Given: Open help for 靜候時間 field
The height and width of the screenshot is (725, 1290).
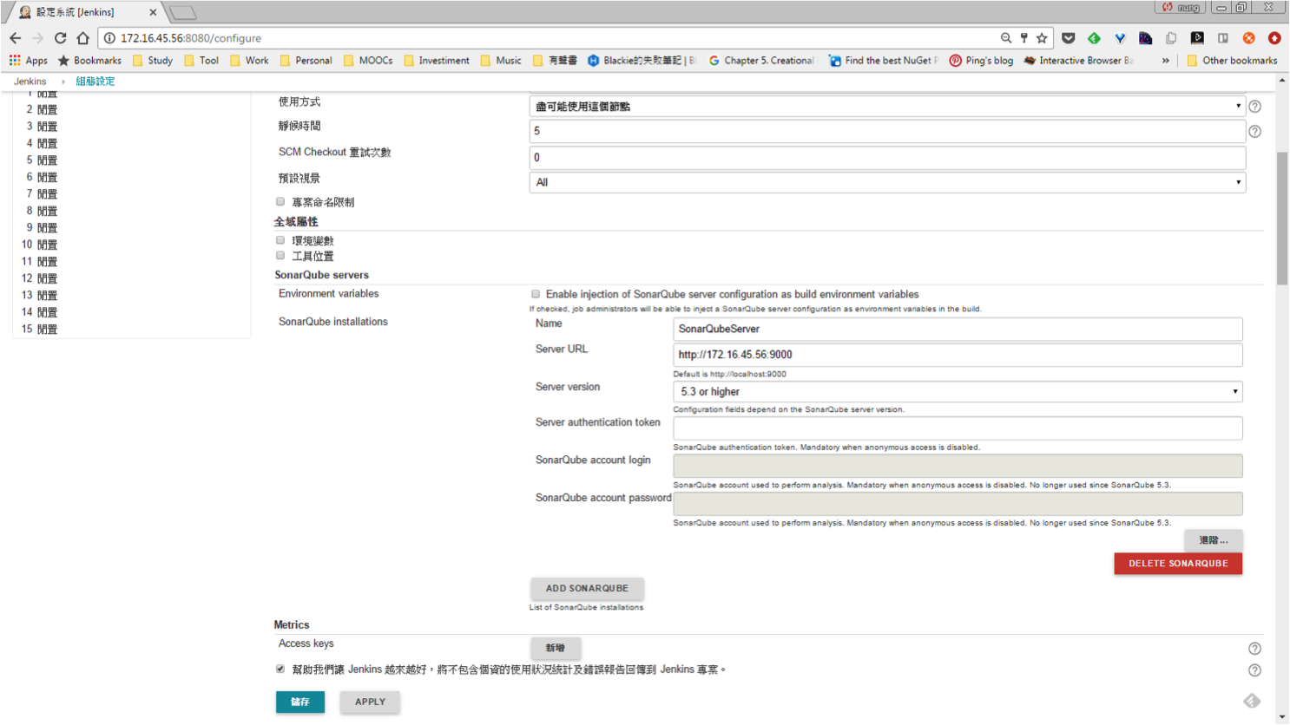Looking at the screenshot, I should (x=1254, y=132).
